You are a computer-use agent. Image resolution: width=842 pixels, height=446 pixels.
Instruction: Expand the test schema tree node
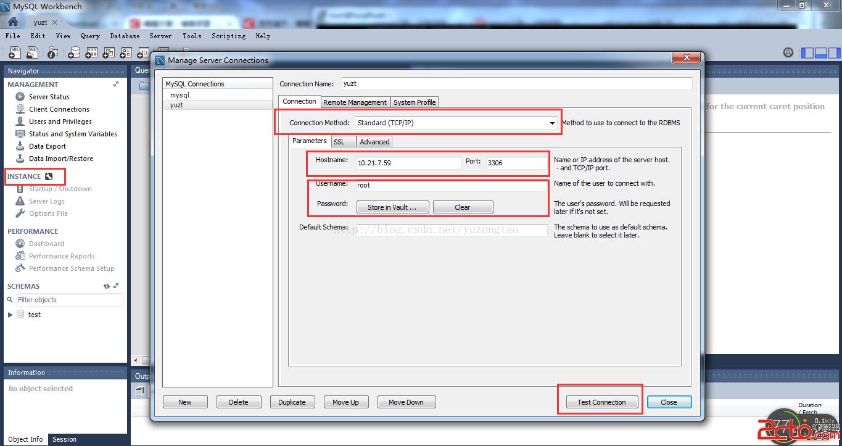pyautogui.click(x=10, y=315)
